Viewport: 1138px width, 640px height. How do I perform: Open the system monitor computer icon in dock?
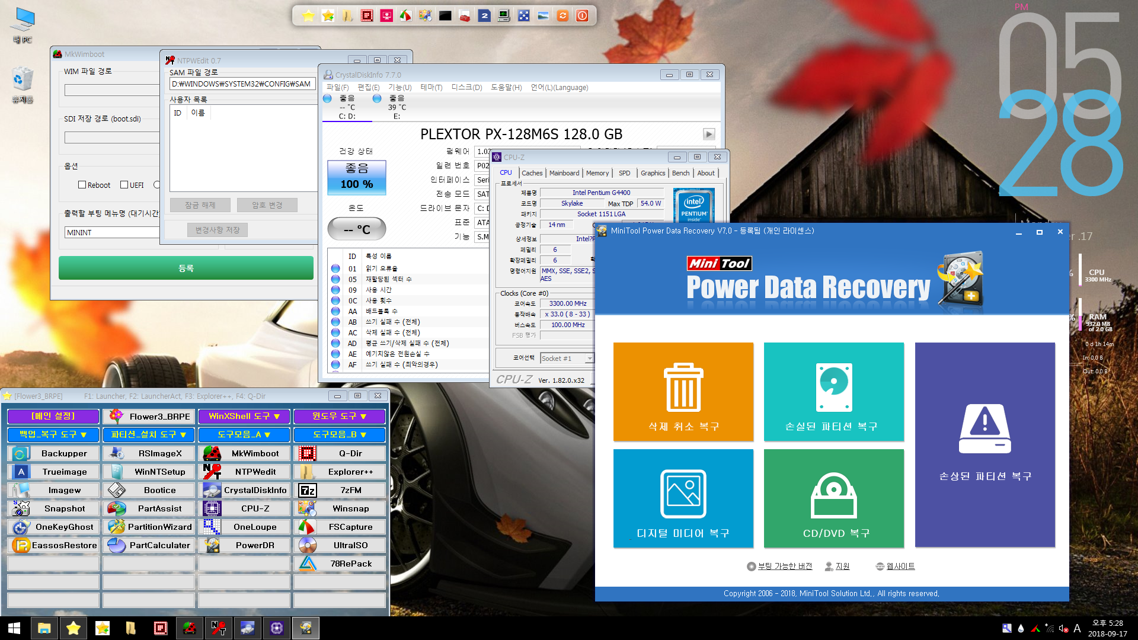pos(504,16)
